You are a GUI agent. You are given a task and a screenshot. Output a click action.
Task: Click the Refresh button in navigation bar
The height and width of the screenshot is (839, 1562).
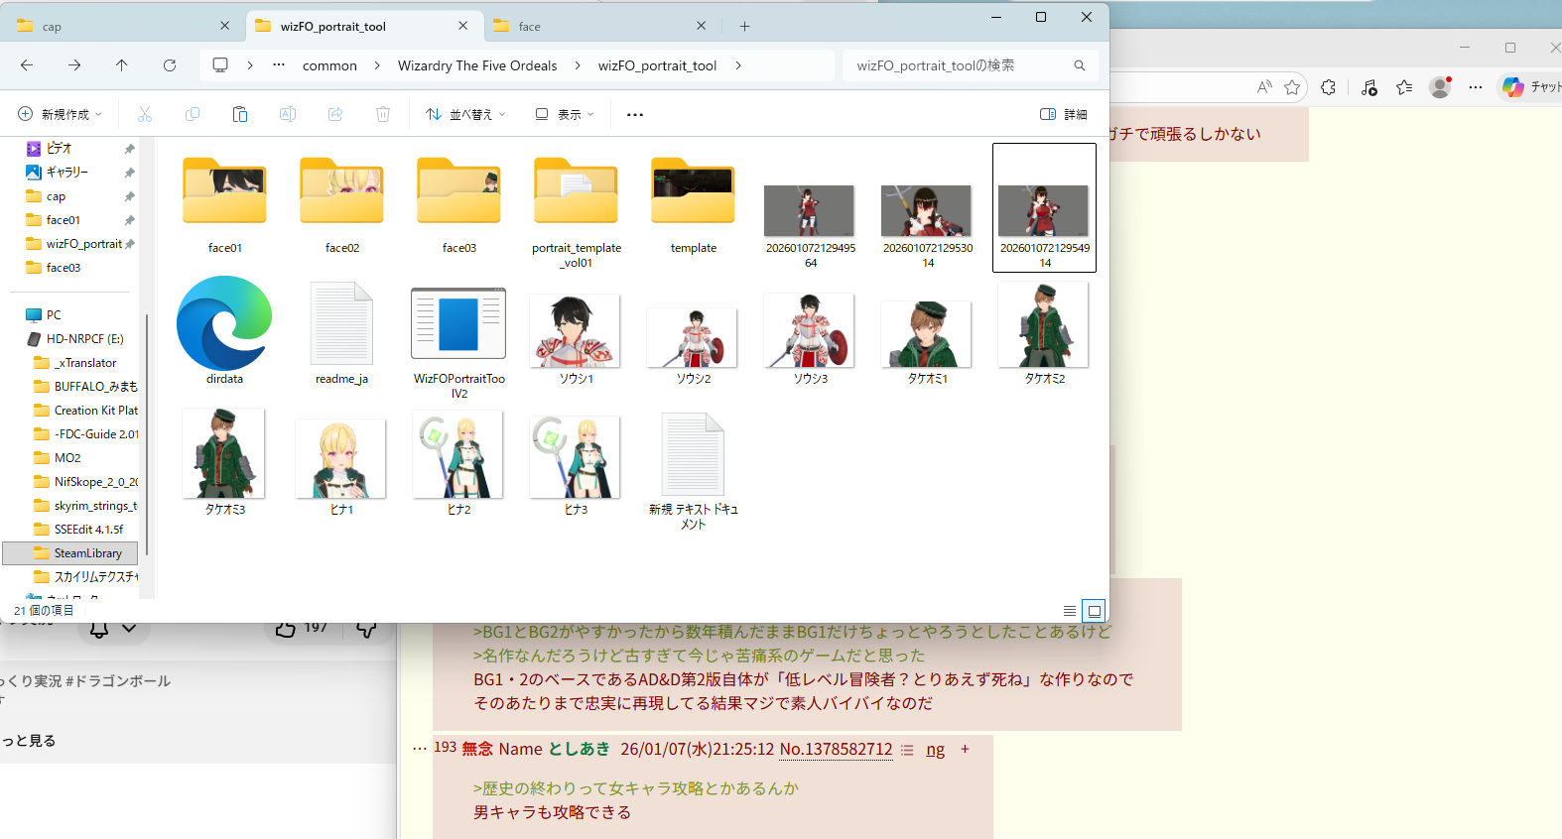click(170, 65)
